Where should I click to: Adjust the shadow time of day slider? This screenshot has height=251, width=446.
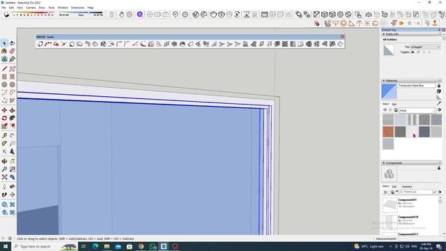click(x=81, y=14)
